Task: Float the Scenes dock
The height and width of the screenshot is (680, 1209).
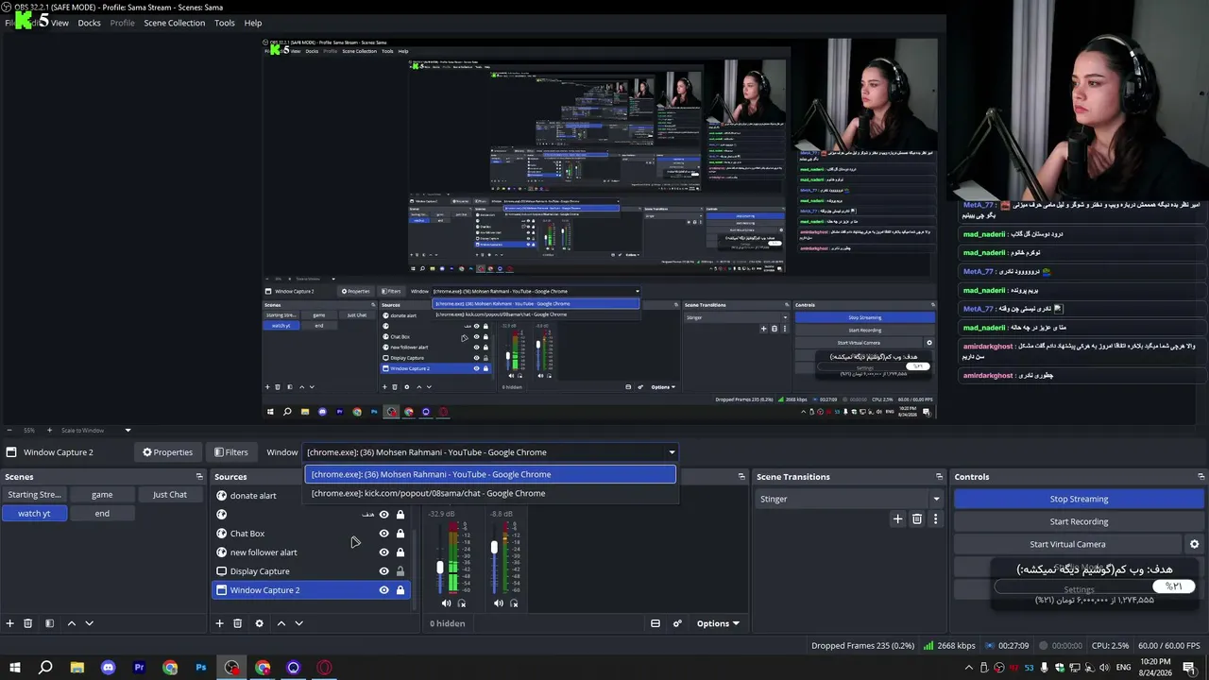Action: [199, 477]
